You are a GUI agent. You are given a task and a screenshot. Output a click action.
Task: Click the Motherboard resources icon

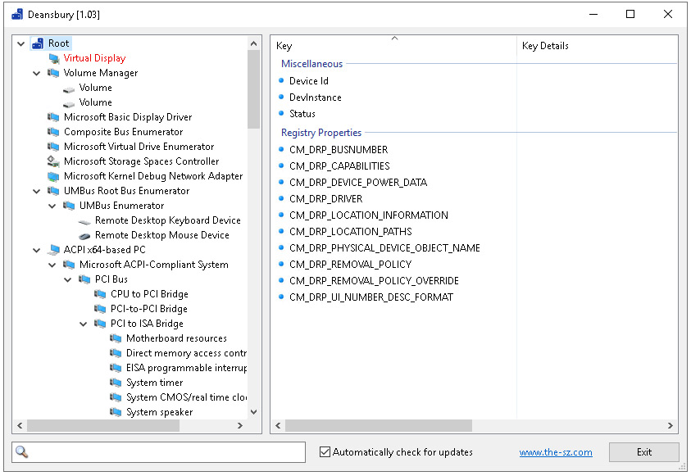pyautogui.click(x=116, y=338)
